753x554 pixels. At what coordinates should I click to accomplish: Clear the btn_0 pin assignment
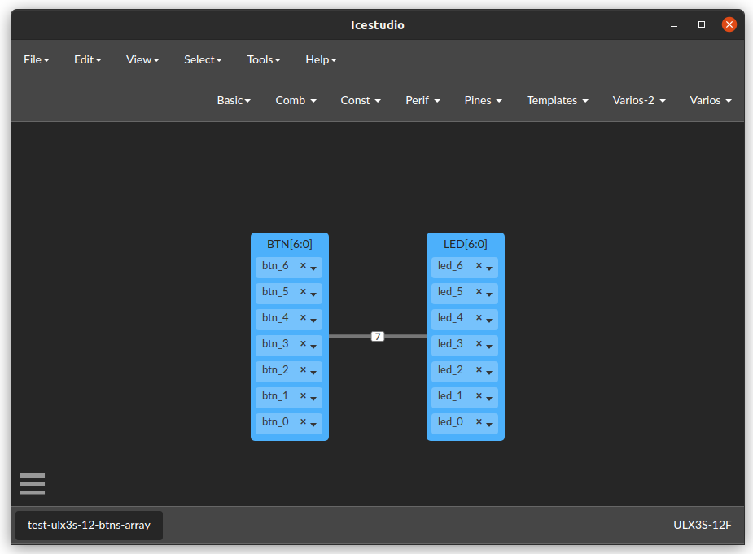(301, 422)
